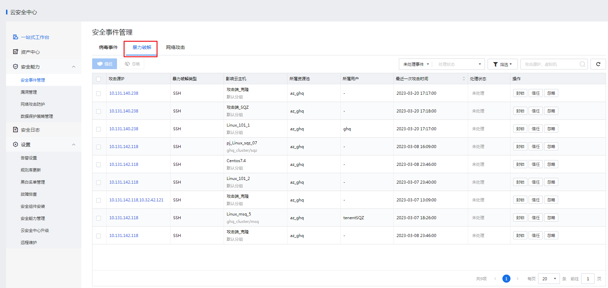Open 一站式工作台 via its sidebar icon
The image size is (608, 288).
click(x=15, y=37)
